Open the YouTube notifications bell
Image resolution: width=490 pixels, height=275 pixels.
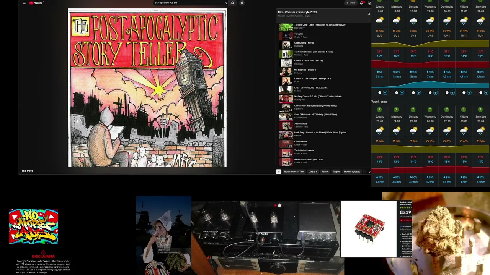pyautogui.click(x=362, y=3)
